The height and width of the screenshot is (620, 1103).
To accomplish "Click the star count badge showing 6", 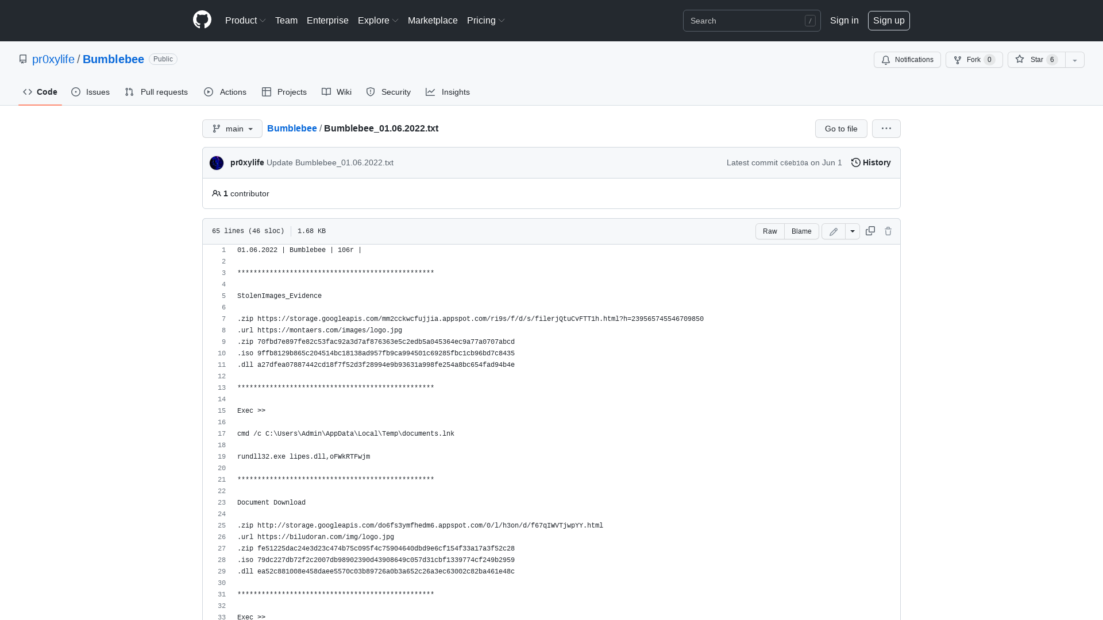I will (1052, 60).
